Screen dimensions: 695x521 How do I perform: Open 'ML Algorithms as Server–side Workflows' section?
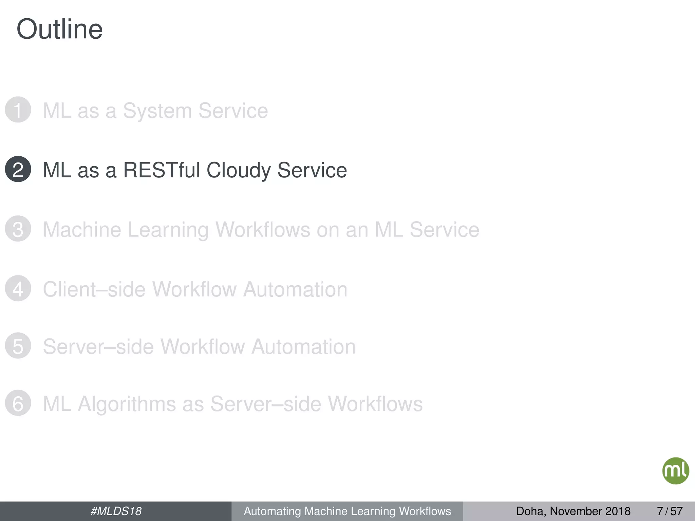[x=233, y=404]
